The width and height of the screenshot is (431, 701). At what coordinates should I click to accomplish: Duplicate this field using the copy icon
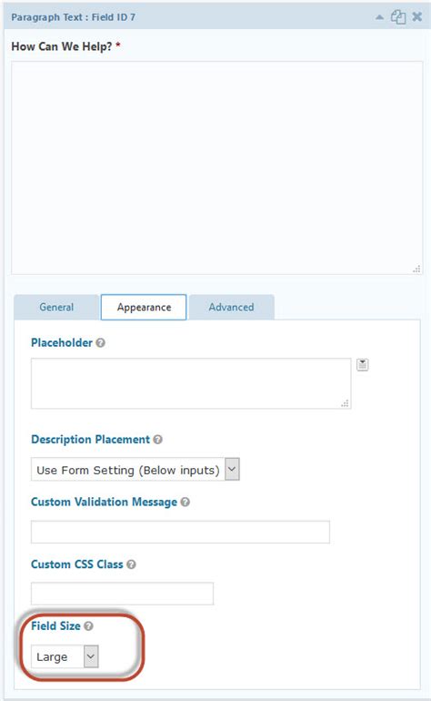pyautogui.click(x=398, y=17)
